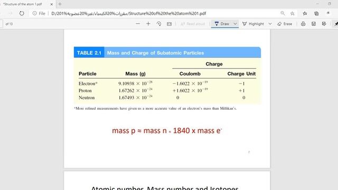The height and width of the screenshot is (190, 338).
Task: Go forward in browser history
Action: [x=10, y=13]
